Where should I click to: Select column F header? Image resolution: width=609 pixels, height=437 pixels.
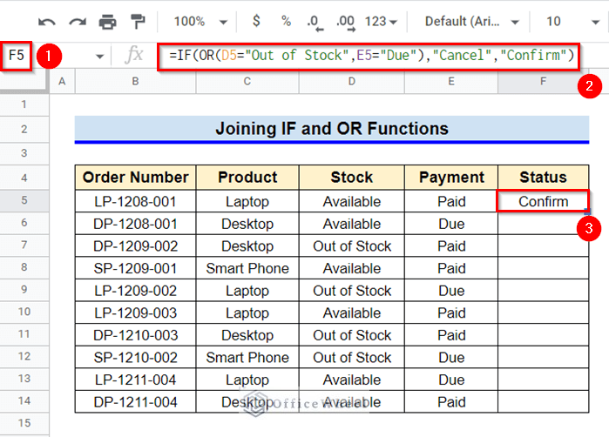[x=543, y=82]
